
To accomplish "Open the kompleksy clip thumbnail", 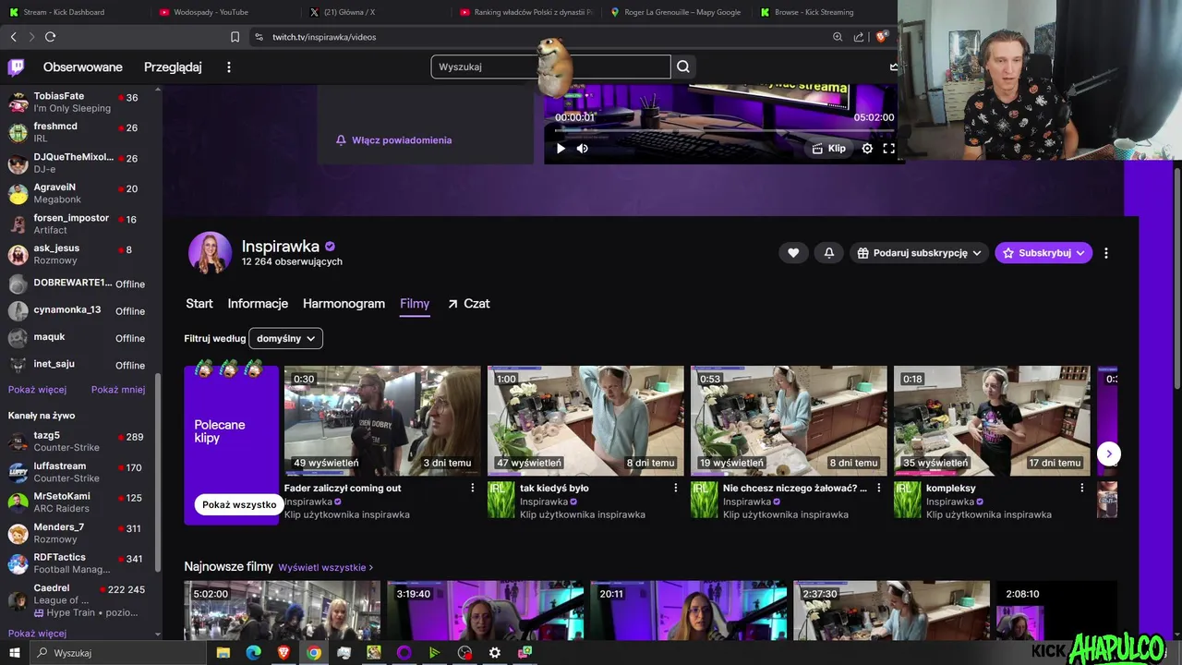I will 992,420.
